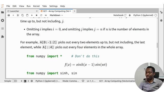This screenshot has width=164, height=92.
Task: Open the Extension Manager puzzle icon
Action: tap(3, 37)
